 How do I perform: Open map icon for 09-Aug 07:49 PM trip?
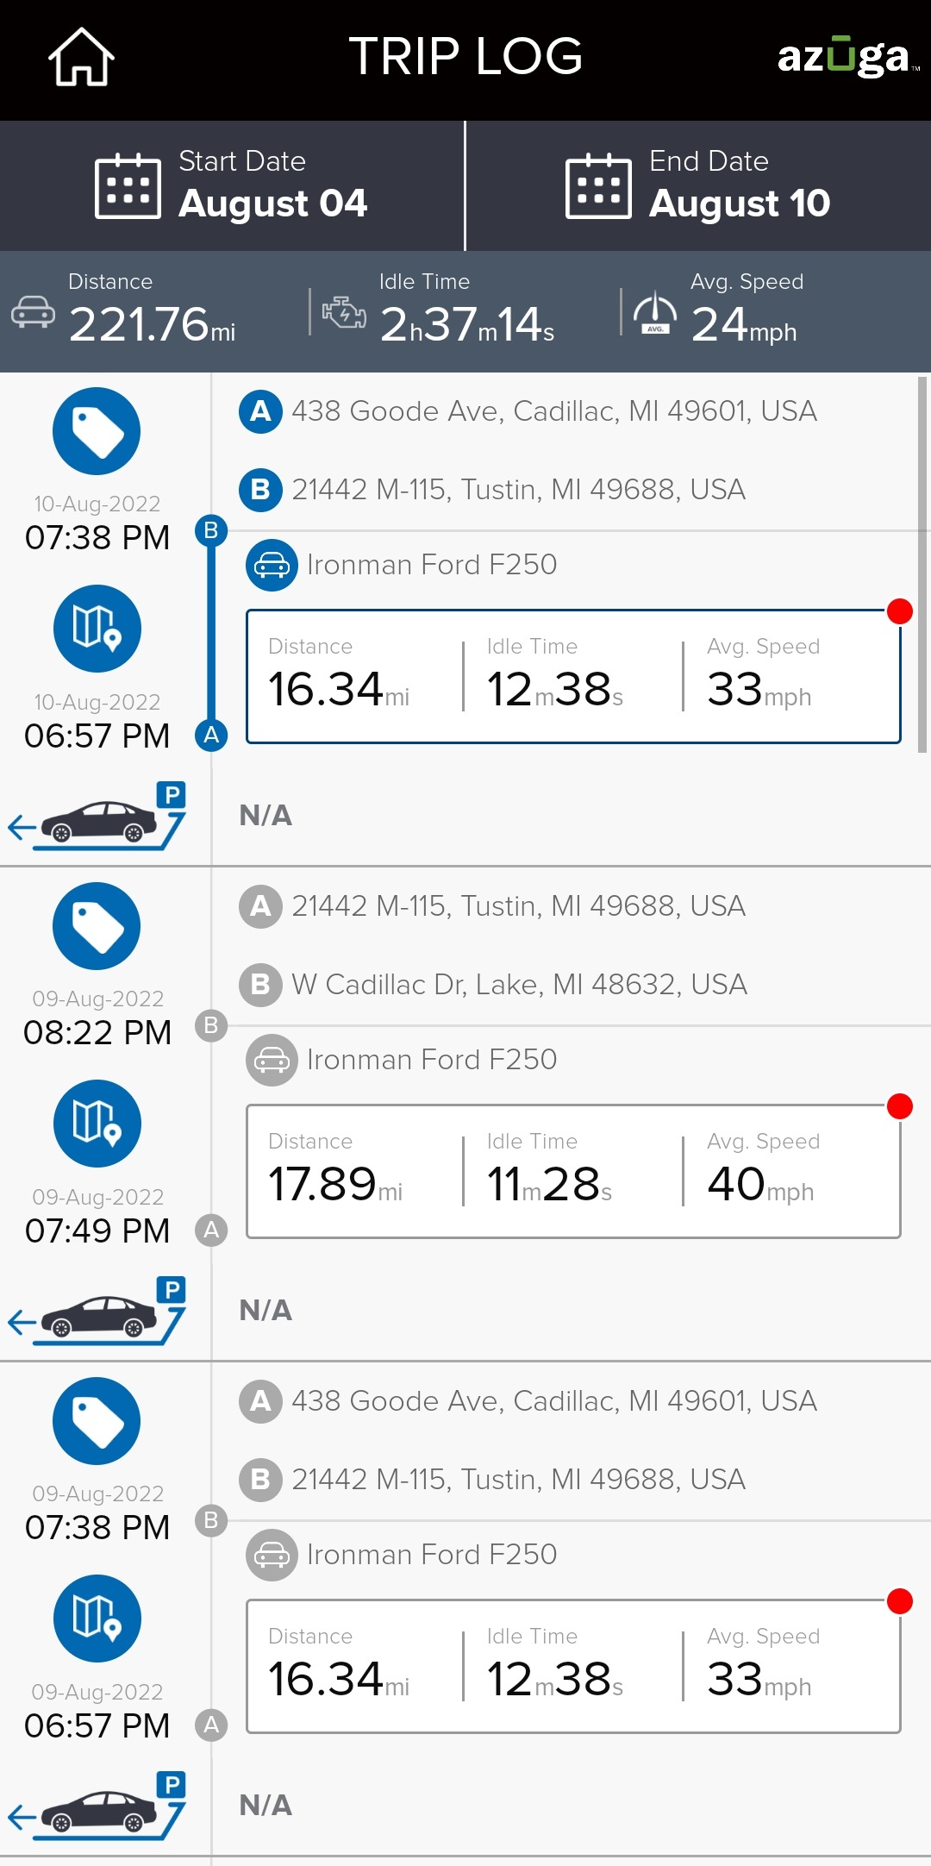tap(97, 1124)
